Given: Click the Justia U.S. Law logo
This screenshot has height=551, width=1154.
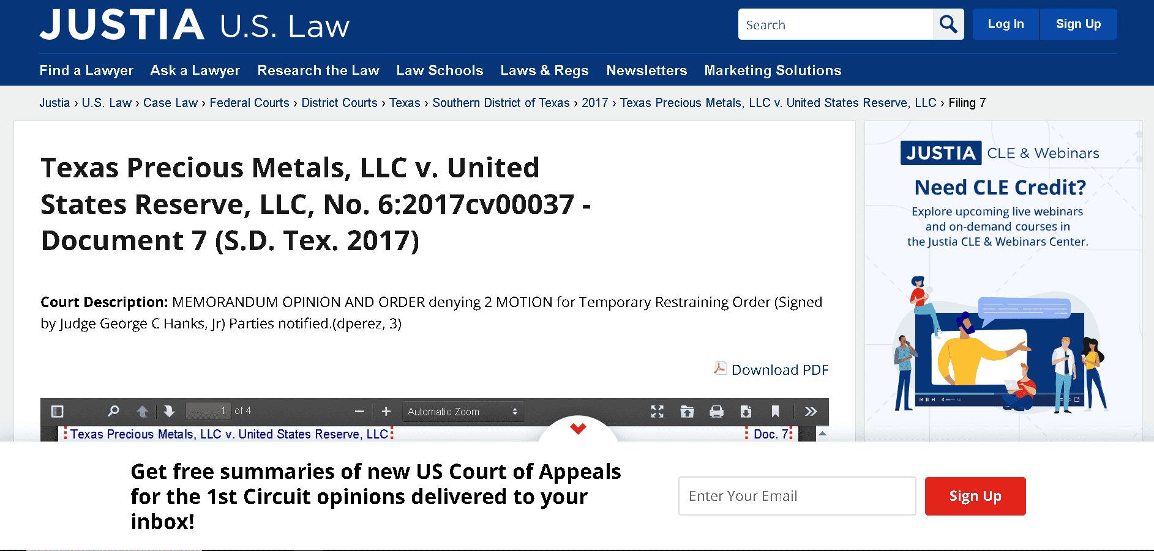Looking at the screenshot, I should [x=195, y=24].
